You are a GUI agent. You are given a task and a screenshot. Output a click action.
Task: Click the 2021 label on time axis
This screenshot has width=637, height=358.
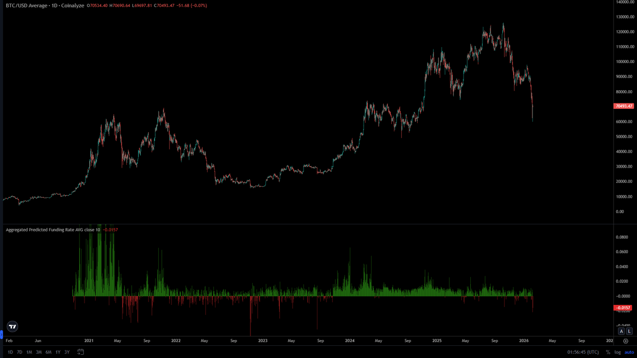tap(89, 341)
